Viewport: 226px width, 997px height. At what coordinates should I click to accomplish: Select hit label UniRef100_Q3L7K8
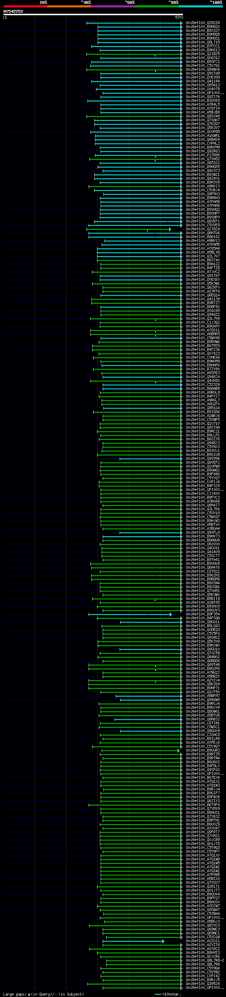203,319
